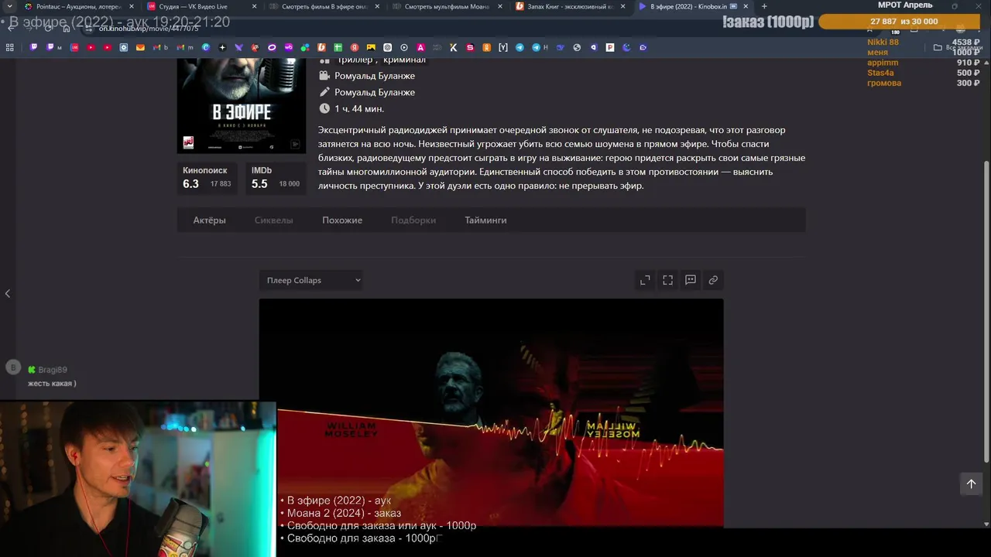Open the Кинопоиск 6.3 rating
991x557 pixels.
[x=207, y=177]
